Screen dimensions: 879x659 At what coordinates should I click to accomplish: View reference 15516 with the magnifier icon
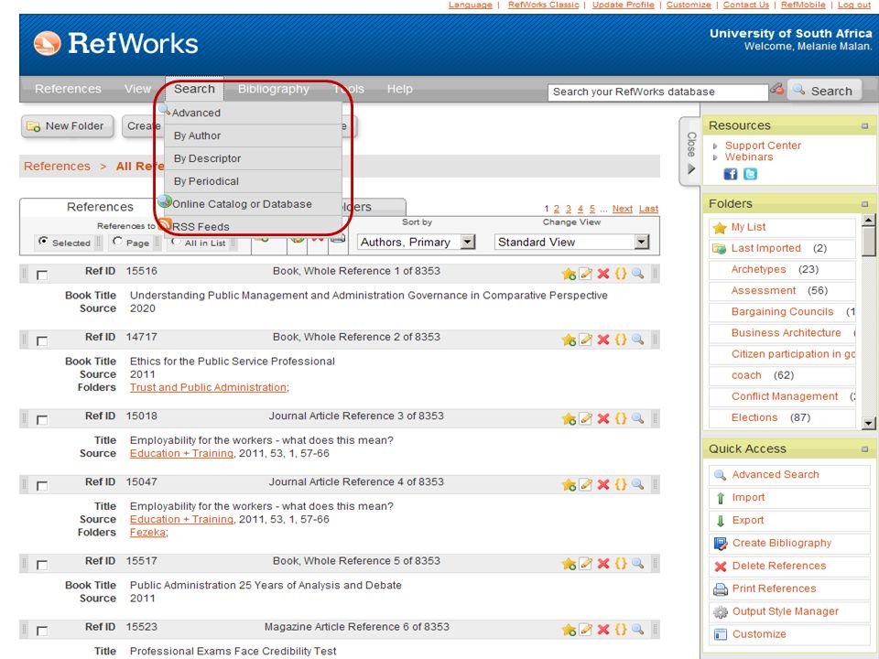point(637,274)
